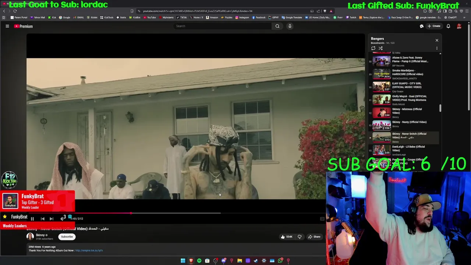The image size is (471, 265).
Task: Click the YouTube search box
Action: coord(223,26)
